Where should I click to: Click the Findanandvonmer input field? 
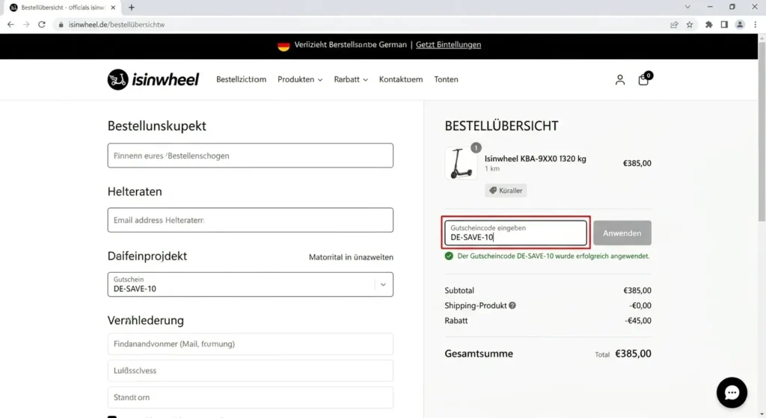[250, 344]
